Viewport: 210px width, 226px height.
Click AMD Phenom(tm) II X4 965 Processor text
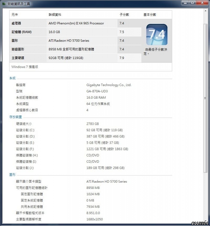(x=76, y=23)
